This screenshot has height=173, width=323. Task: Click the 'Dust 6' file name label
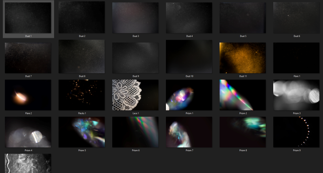click(297, 36)
